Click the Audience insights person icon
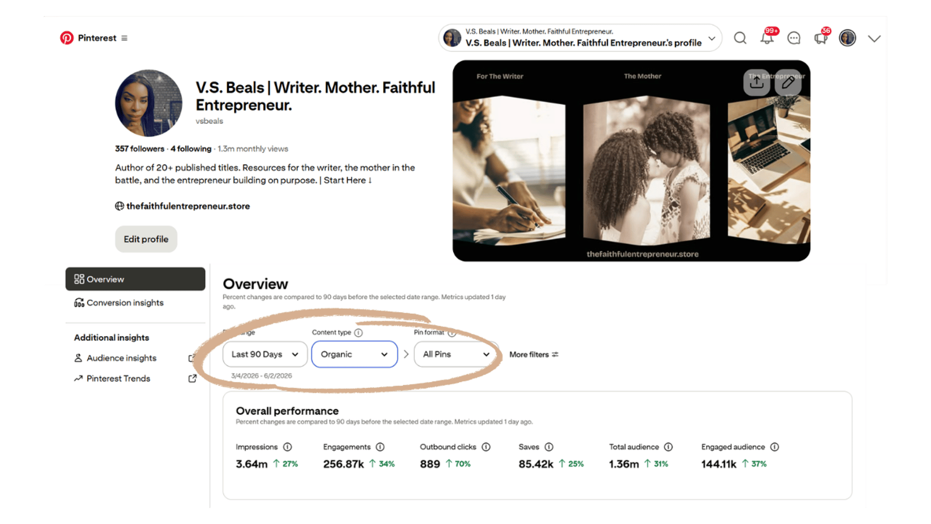 78,358
